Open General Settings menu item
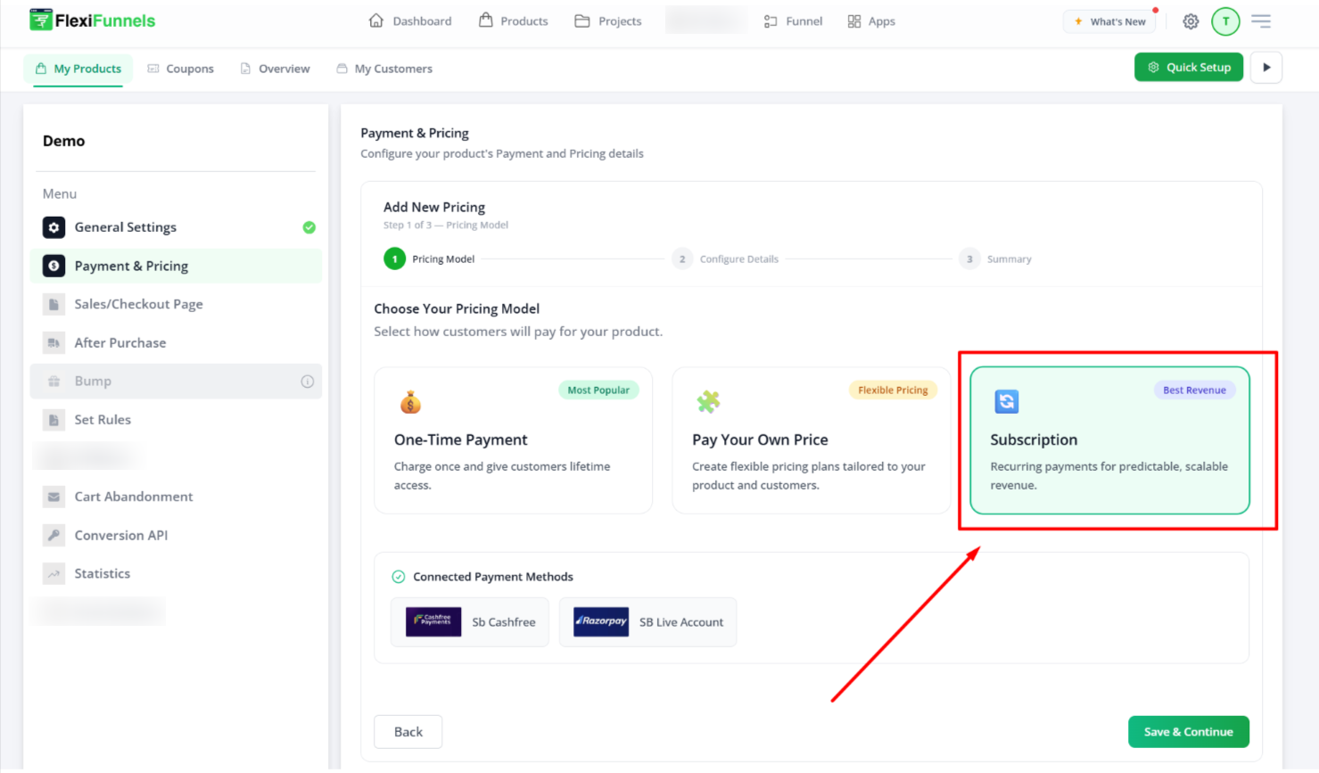1319x773 pixels. (x=176, y=227)
